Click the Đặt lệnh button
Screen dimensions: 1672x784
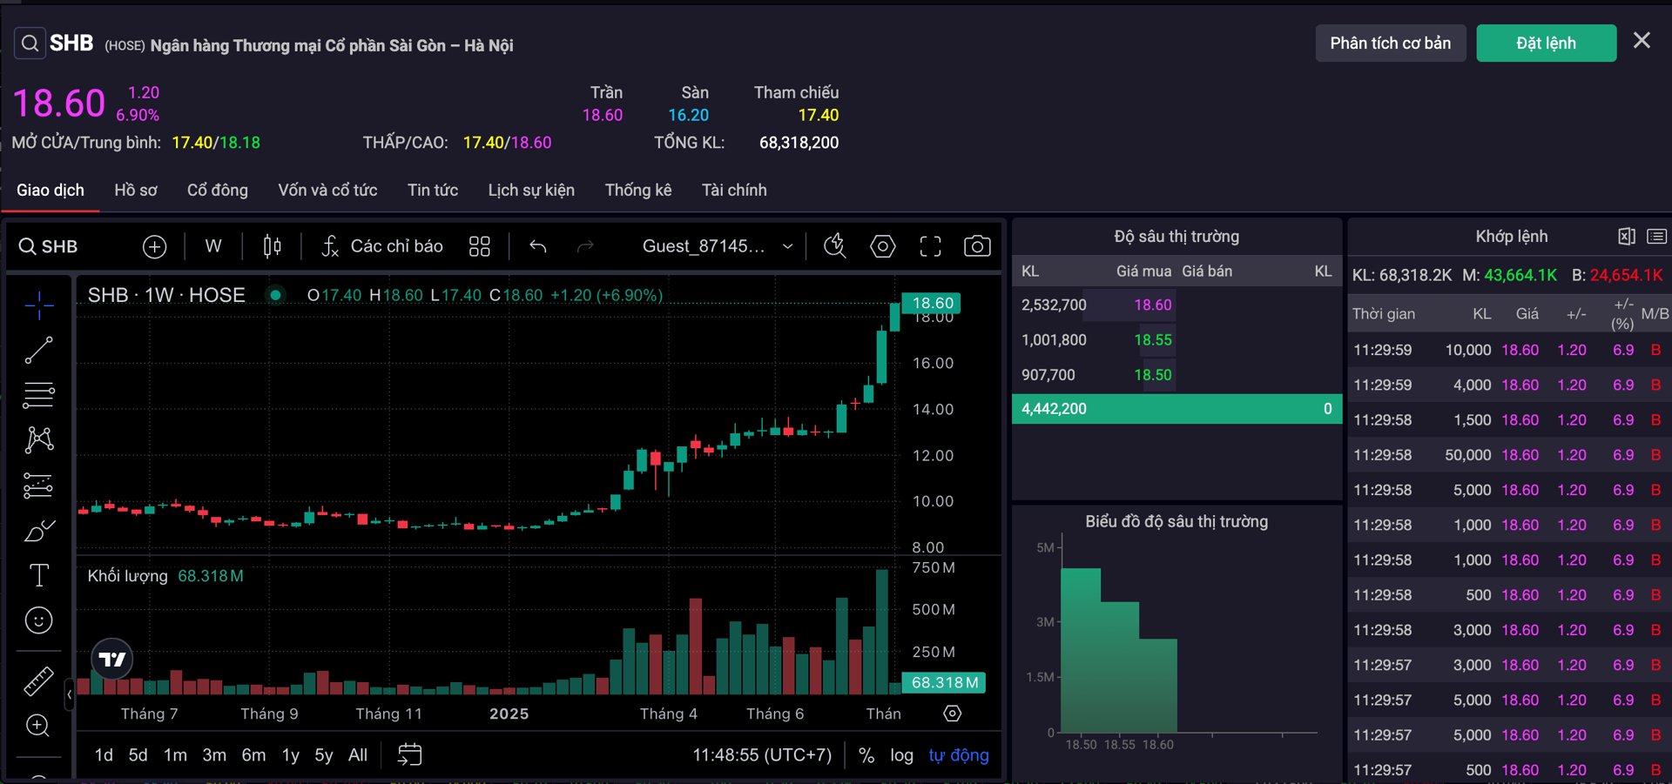point(1546,44)
